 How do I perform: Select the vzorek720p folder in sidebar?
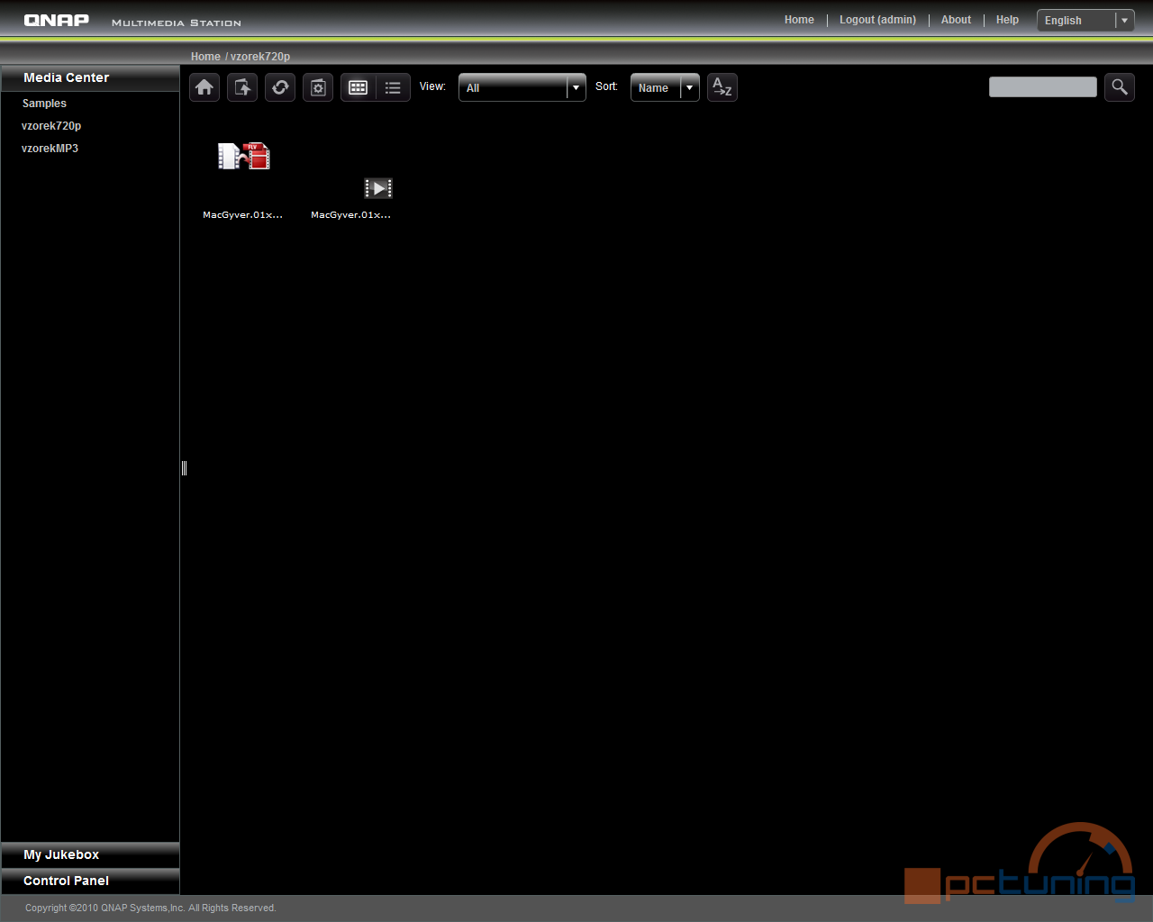coord(51,126)
